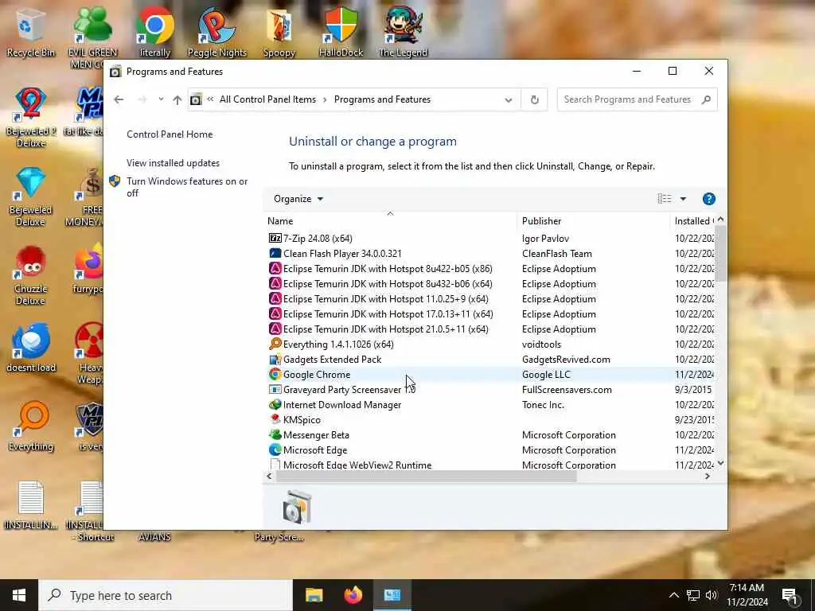The image size is (815, 611).
Task: Click the Start button
Action: click(19, 595)
